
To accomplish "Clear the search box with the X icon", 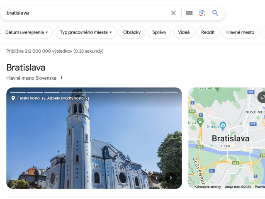I will point(173,13).
